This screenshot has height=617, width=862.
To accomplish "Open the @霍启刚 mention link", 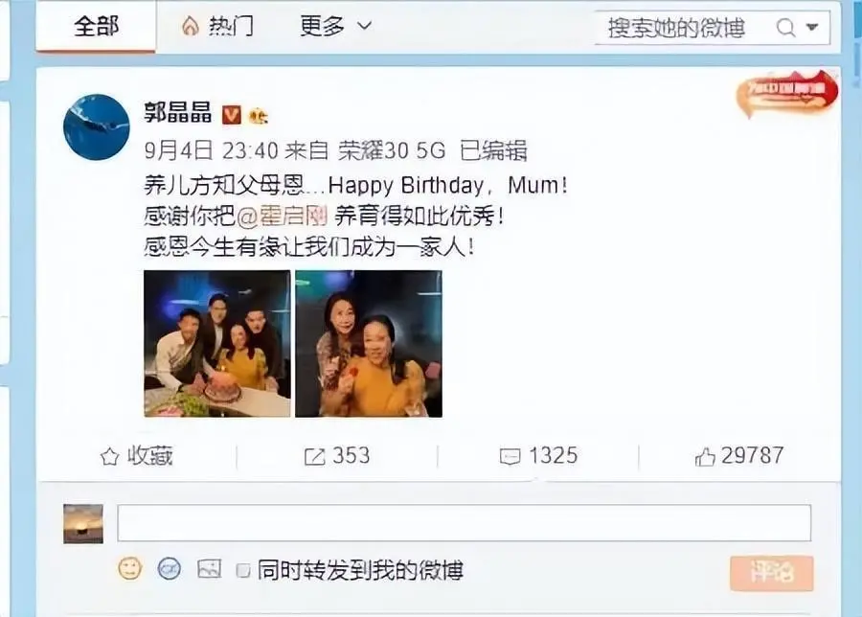I will 283,217.
